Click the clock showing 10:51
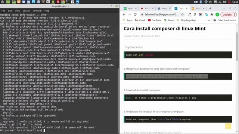Screen dimensions: 239x134 click(235, 2)
